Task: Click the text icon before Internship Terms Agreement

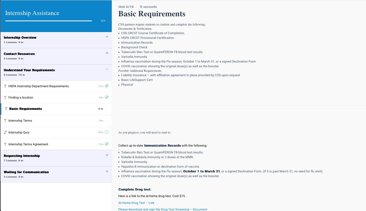Action: click(5, 144)
